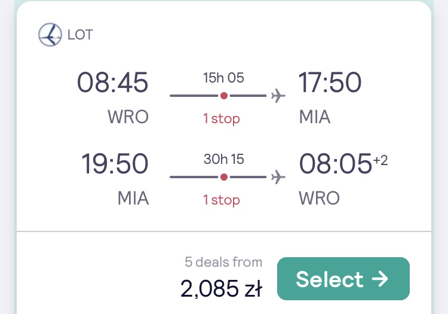This screenshot has width=448, height=314.
Task: Select this LOT flight deal
Action: [343, 279]
